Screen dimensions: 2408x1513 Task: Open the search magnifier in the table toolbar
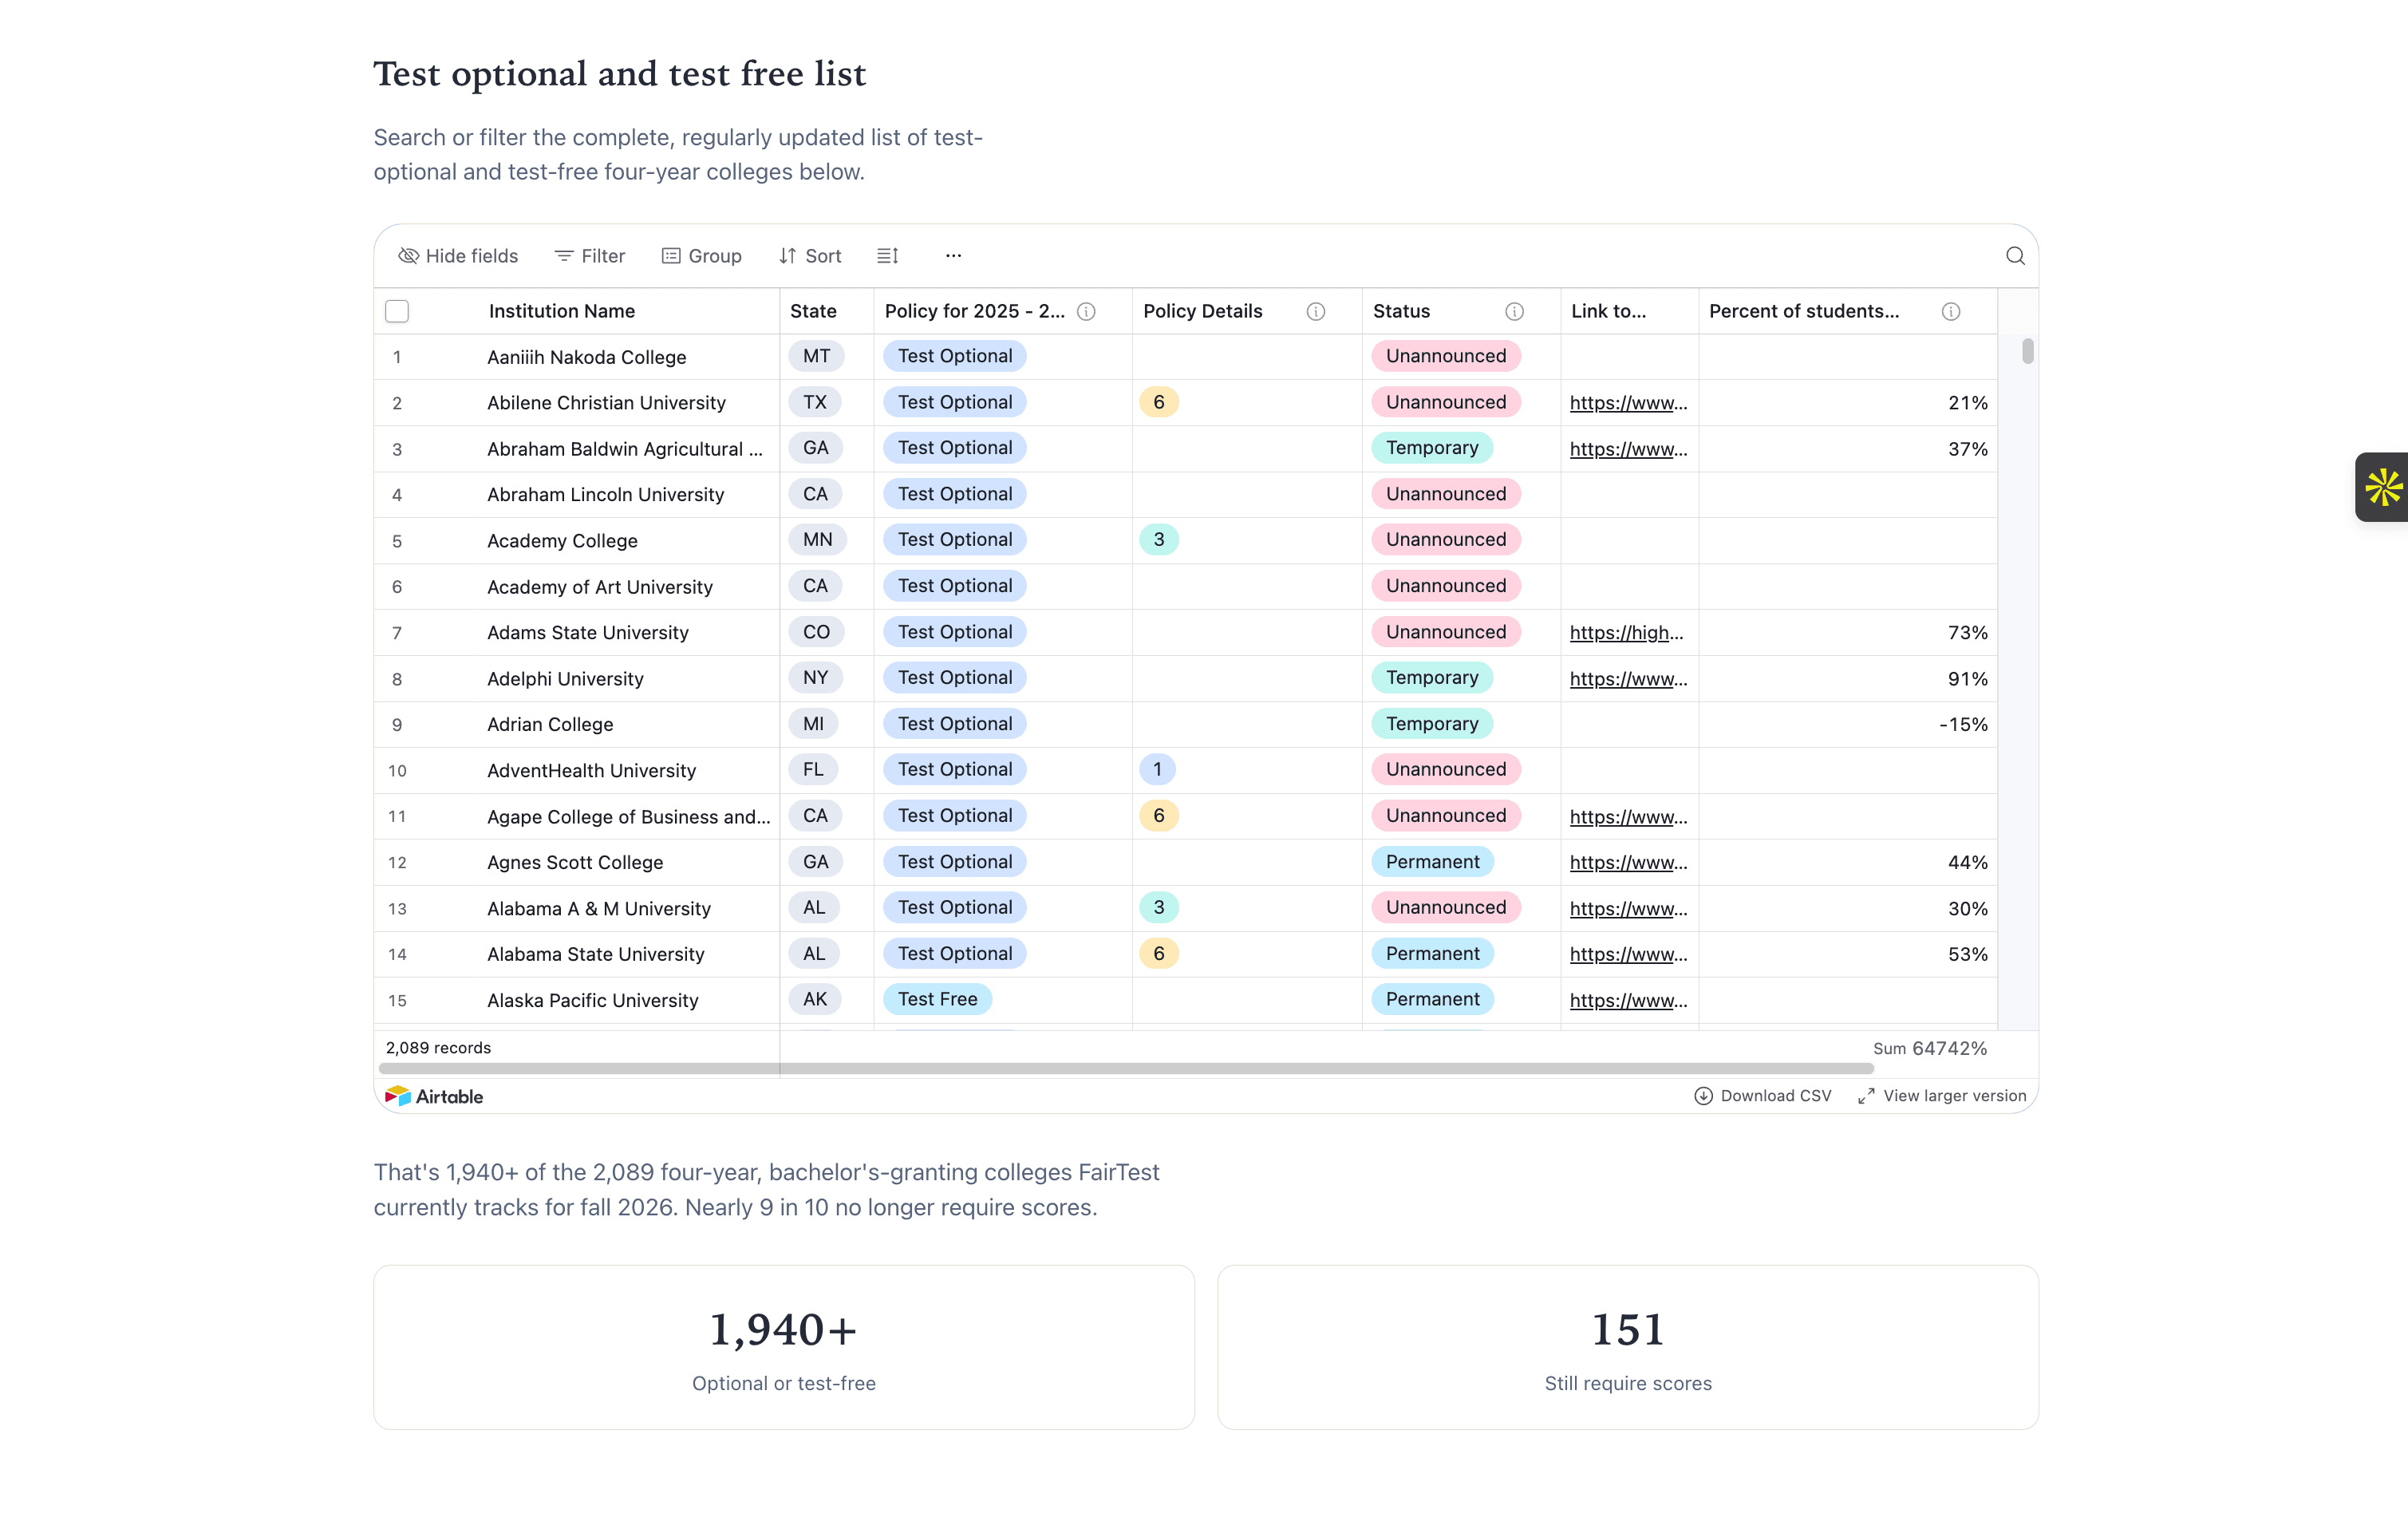tap(2015, 256)
